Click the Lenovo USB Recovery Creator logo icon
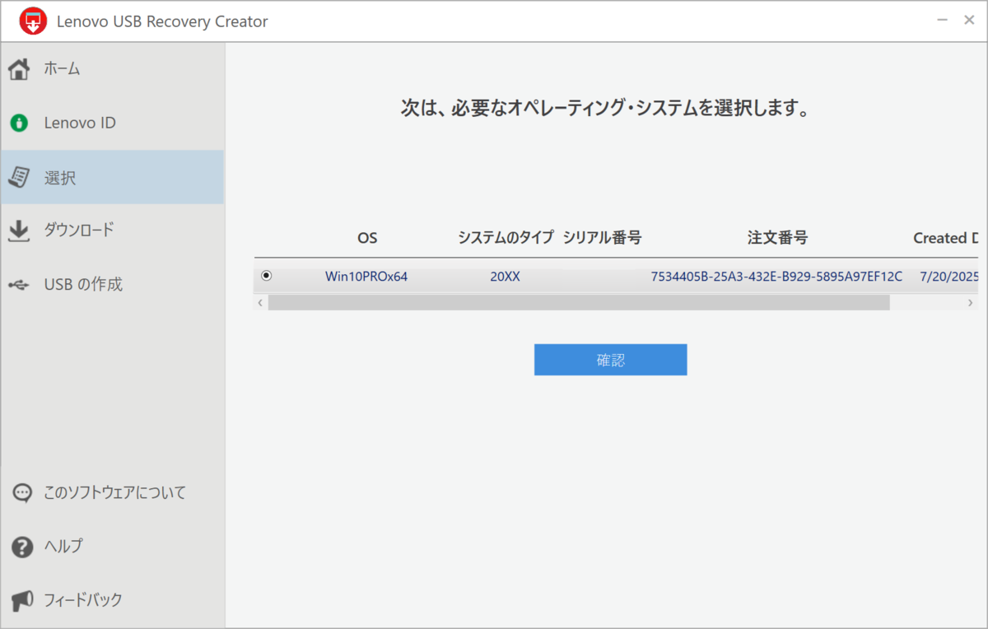The height and width of the screenshot is (629, 988). pyautogui.click(x=33, y=21)
